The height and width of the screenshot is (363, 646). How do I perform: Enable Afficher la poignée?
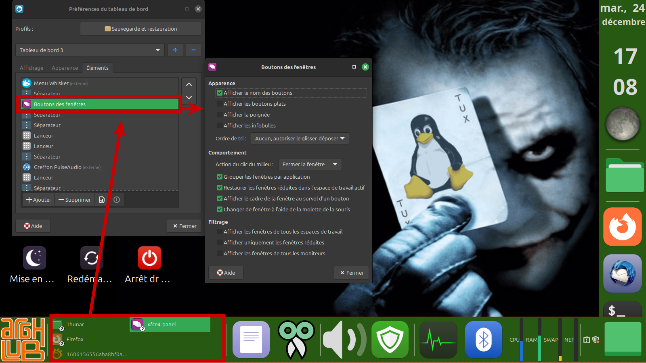[x=220, y=115]
